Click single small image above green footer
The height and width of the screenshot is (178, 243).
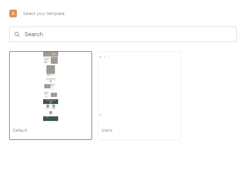click(50, 113)
